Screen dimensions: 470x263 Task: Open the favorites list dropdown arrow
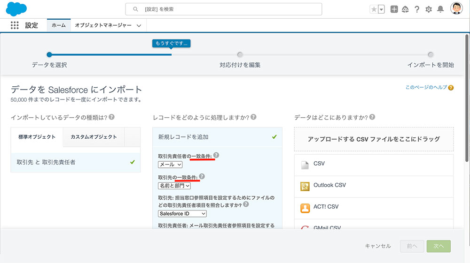[381, 9]
